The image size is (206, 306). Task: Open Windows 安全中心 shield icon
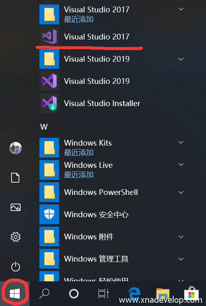(x=49, y=214)
